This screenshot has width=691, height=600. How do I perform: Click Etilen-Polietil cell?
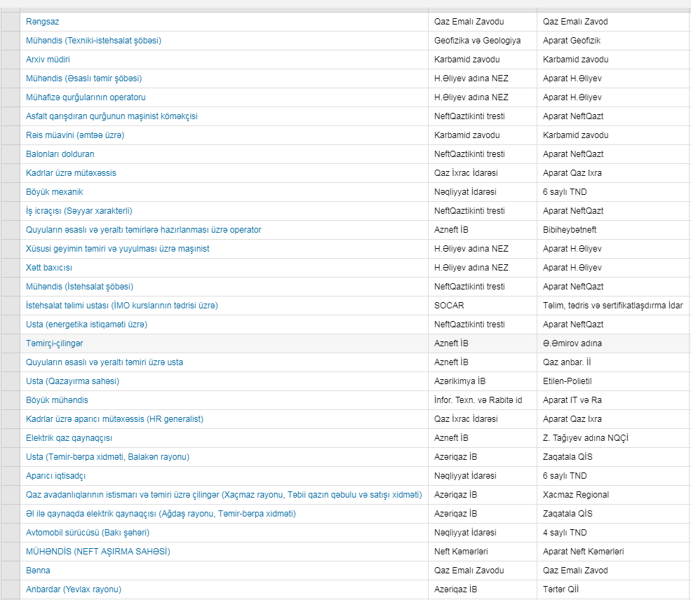pos(614,381)
